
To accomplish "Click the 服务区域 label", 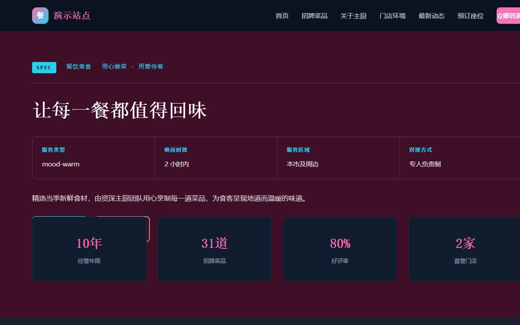I will 298,150.
